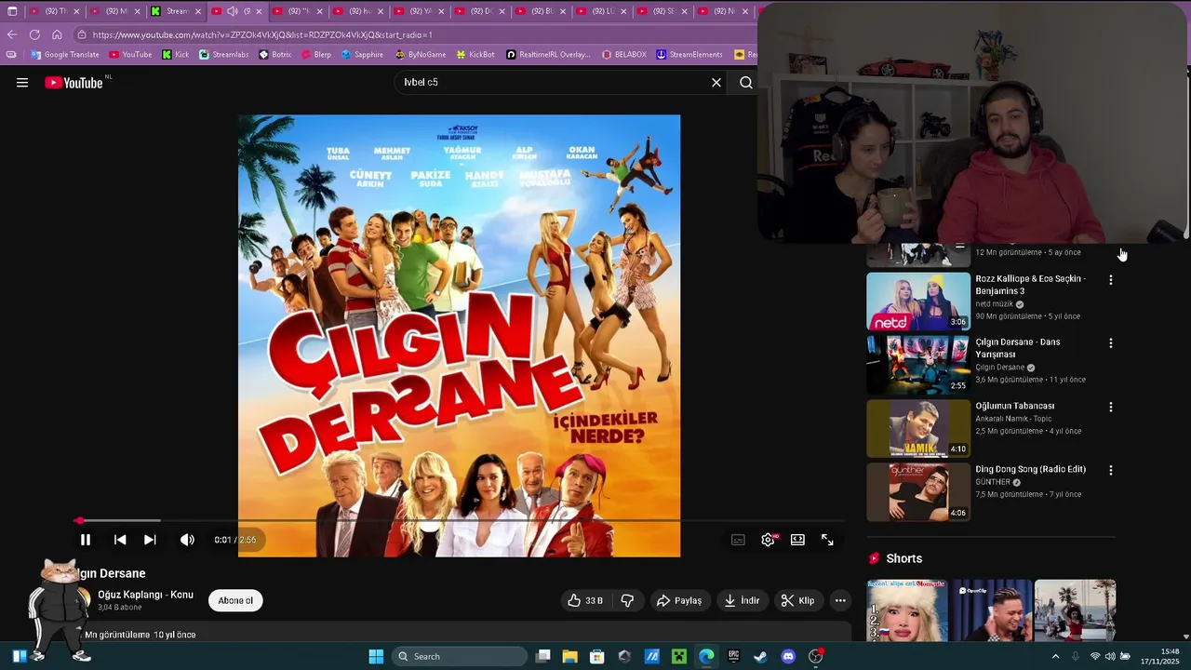The height and width of the screenshot is (670, 1191).
Task: Open the third Shorts thumbnail with palm trees
Action: [x=1075, y=610]
